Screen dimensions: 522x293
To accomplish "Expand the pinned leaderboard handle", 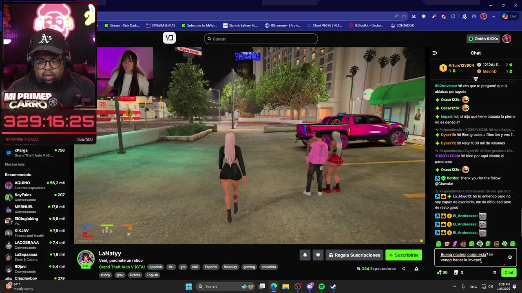I will (476, 79).
